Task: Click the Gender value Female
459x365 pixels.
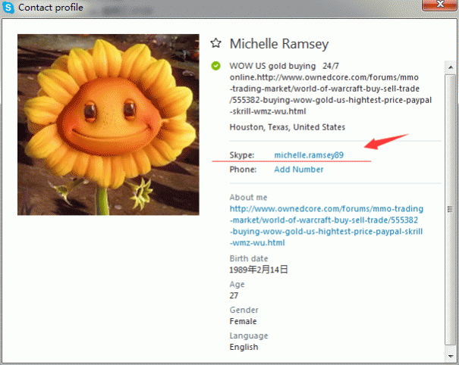Action: click(243, 321)
